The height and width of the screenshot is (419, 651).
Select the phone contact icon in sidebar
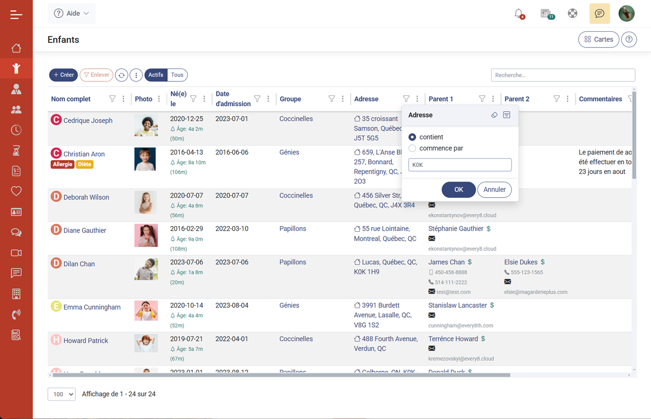coord(16,314)
